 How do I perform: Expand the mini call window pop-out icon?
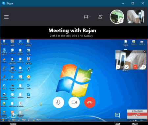coord(144,67)
